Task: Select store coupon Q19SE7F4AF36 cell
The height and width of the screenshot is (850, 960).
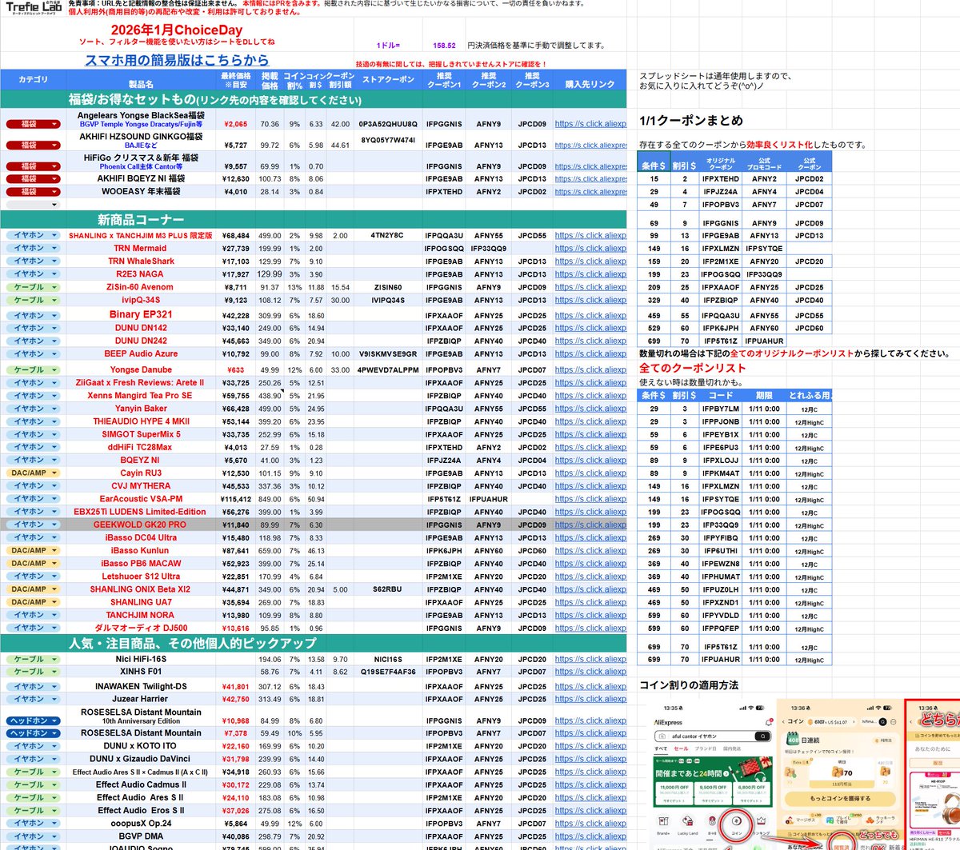Action: pos(388,672)
